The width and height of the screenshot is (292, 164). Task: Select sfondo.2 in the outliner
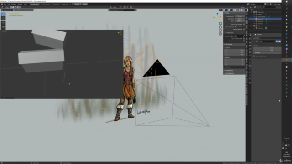261,21
